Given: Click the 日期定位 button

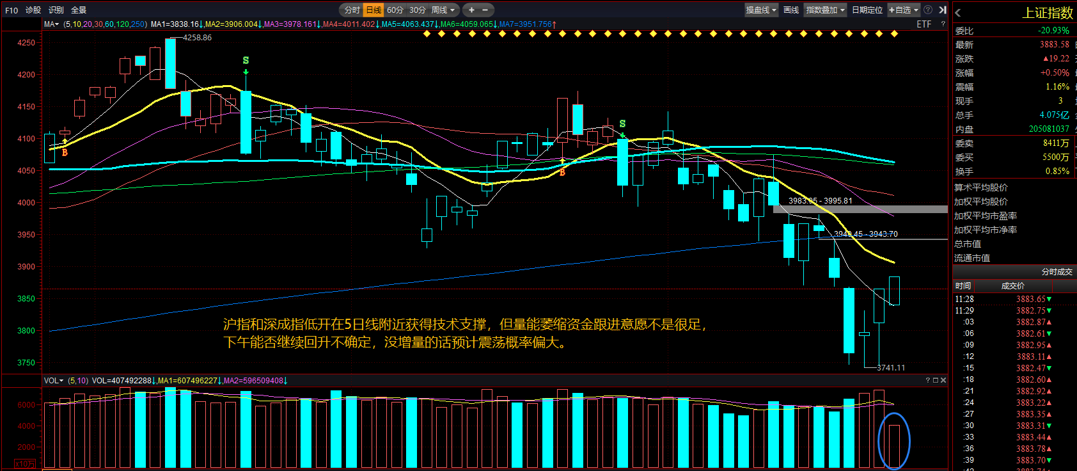Looking at the screenshot, I should point(867,10).
